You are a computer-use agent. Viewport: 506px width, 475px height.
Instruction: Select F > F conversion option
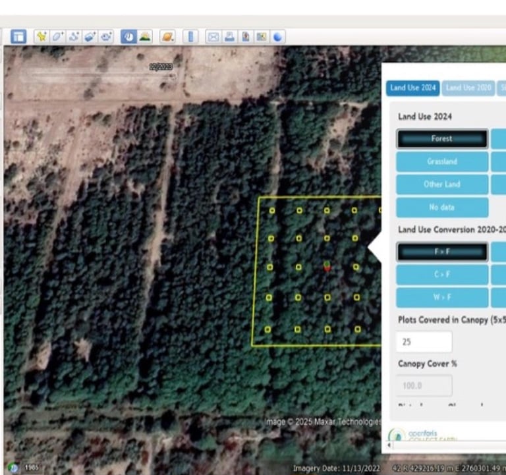442,252
